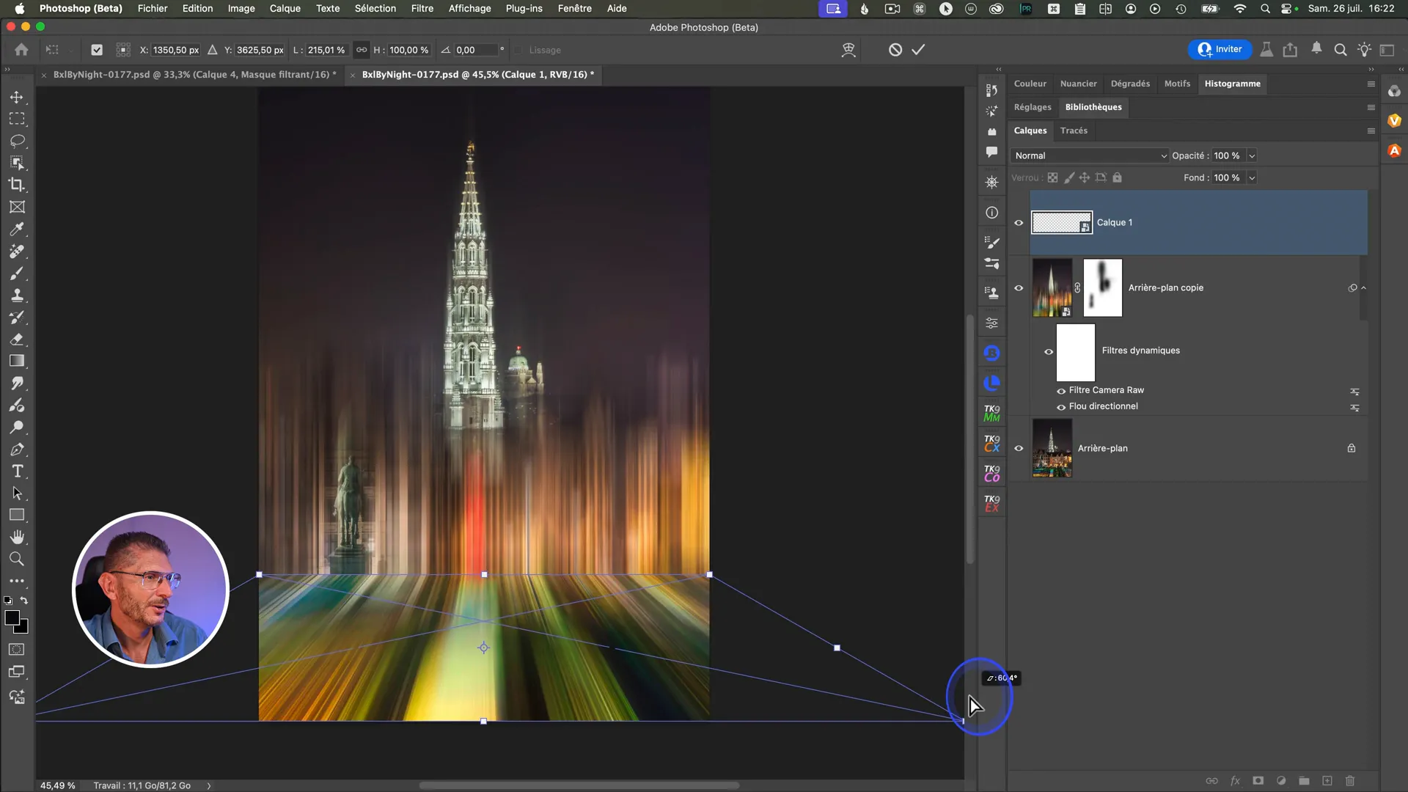Select the Rectangle shape tool
1408x792 pixels.
coord(17,515)
